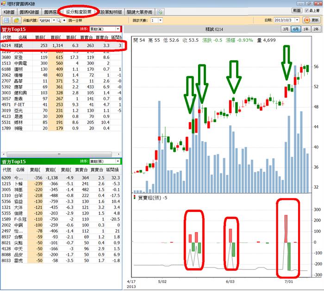Open the 分點代號 branch code dropdown
The width and height of the screenshot is (324, 291).
coord(53,20)
